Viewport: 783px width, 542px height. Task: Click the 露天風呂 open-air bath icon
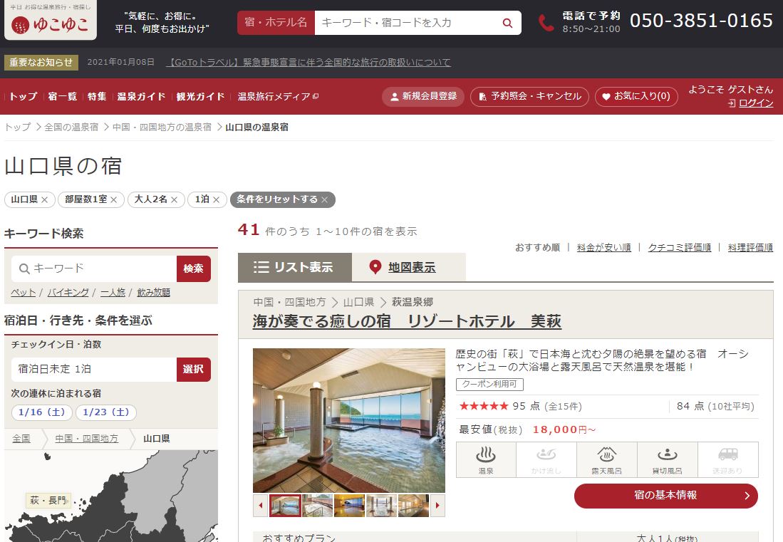[606, 459]
